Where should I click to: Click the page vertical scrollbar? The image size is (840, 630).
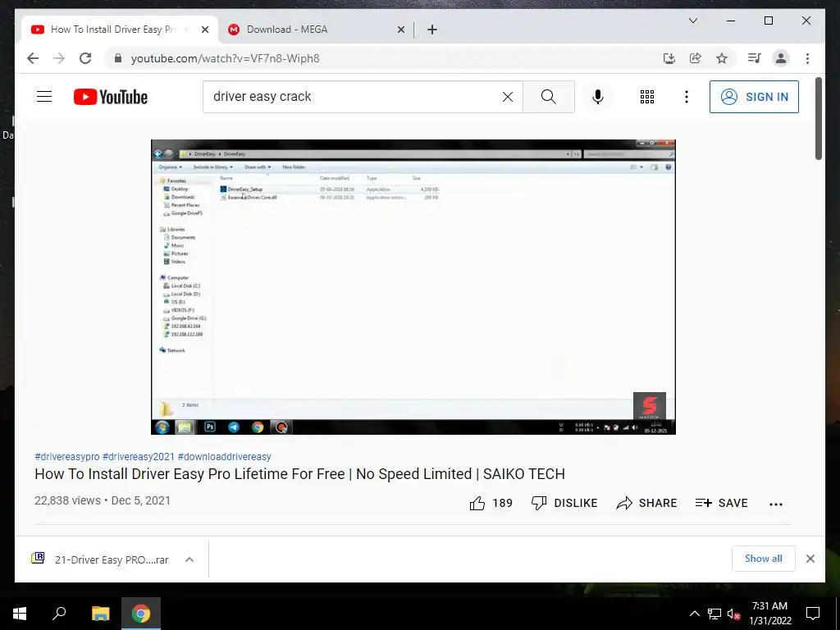pos(818,118)
